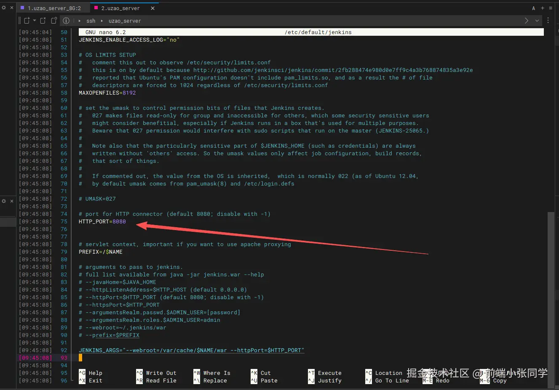The image size is (559, 390).
Task: Click the nano Justify shortcut
Action: pyautogui.click(x=325, y=381)
